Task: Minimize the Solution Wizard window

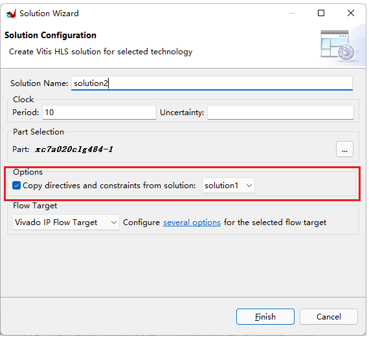Action: 292,13
